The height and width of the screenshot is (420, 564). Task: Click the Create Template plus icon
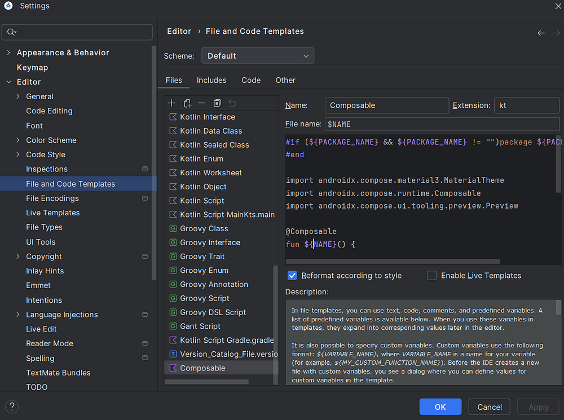click(171, 103)
